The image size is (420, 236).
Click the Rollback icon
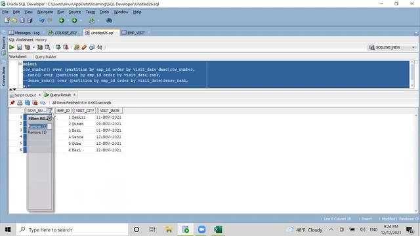(66, 47)
